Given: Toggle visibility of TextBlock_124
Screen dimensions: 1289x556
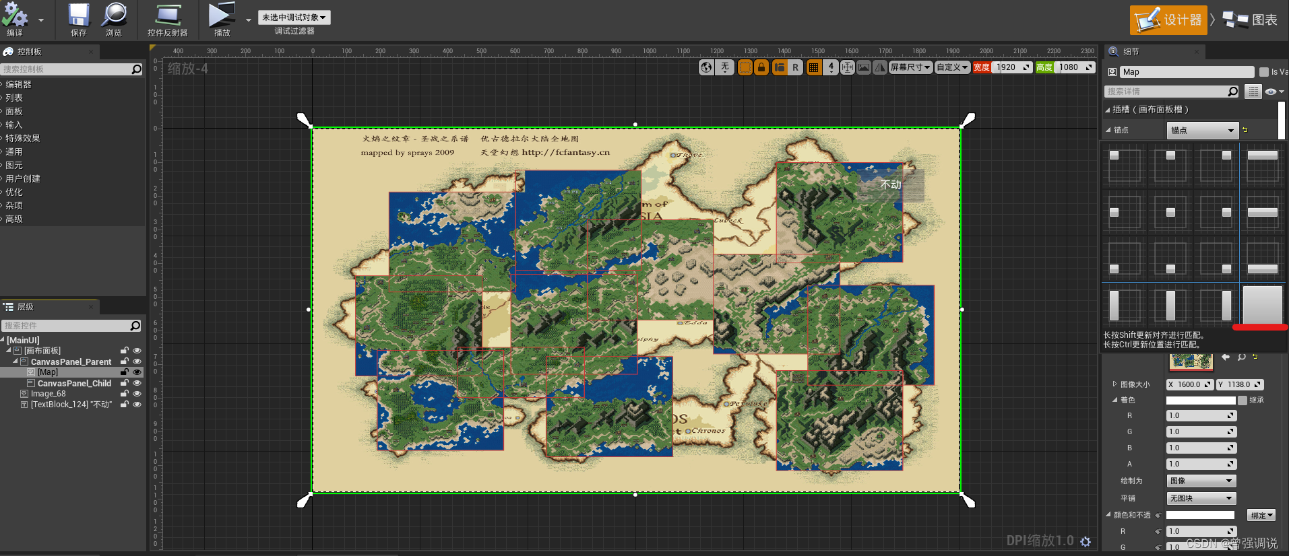Looking at the screenshot, I should click(x=137, y=405).
